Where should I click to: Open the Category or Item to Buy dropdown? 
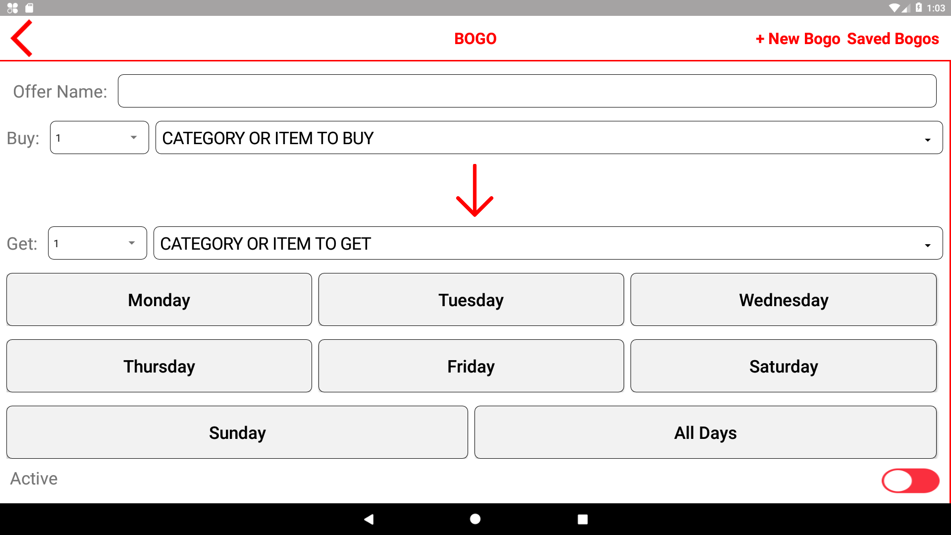pos(549,138)
